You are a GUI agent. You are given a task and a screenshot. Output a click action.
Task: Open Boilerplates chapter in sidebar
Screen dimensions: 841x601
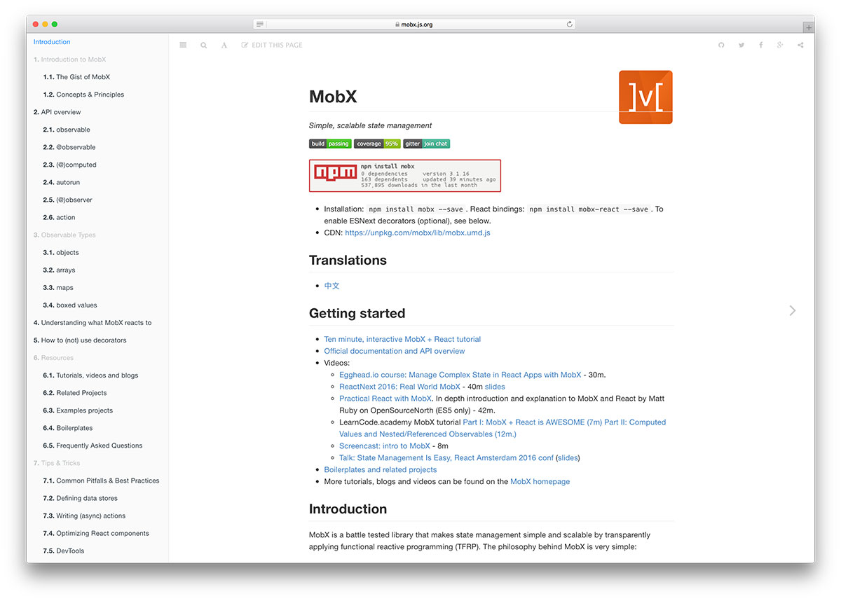[68, 427]
